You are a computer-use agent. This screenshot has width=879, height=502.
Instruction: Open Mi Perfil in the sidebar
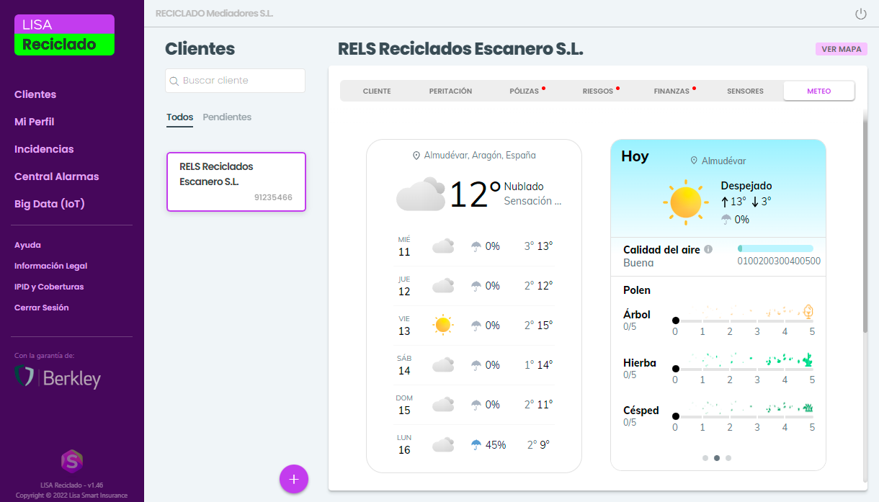click(35, 122)
